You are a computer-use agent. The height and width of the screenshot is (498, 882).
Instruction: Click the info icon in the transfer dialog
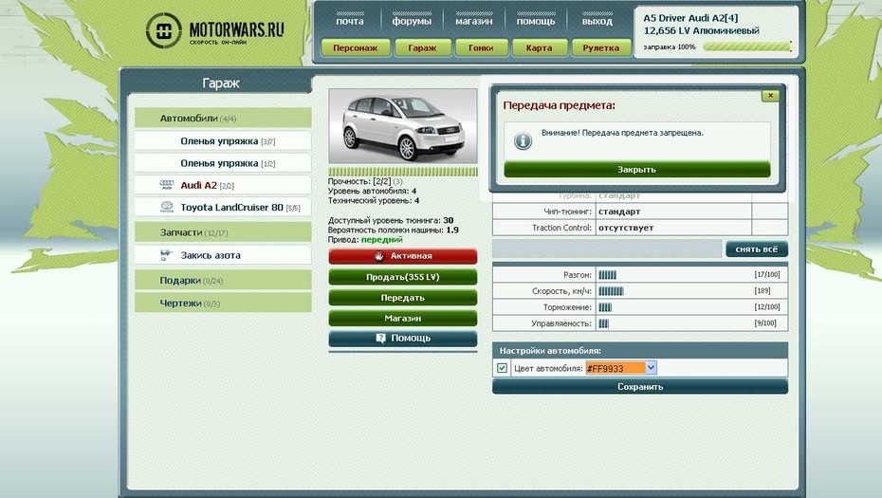(523, 140)
